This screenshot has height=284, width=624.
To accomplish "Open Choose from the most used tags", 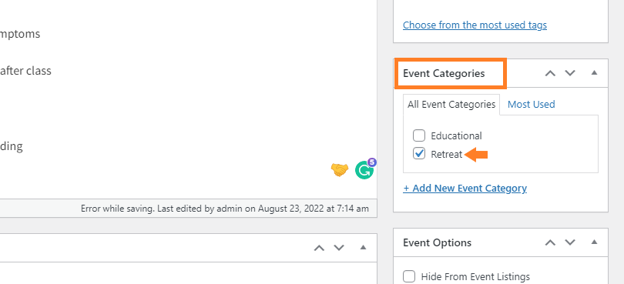I will click(x=475, y=25).
